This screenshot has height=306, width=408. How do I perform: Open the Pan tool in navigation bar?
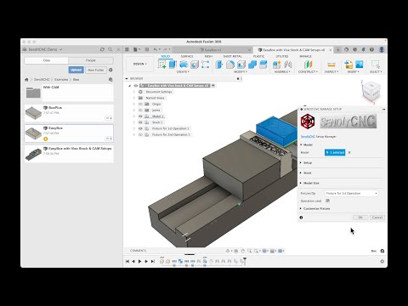click(243, 251)
